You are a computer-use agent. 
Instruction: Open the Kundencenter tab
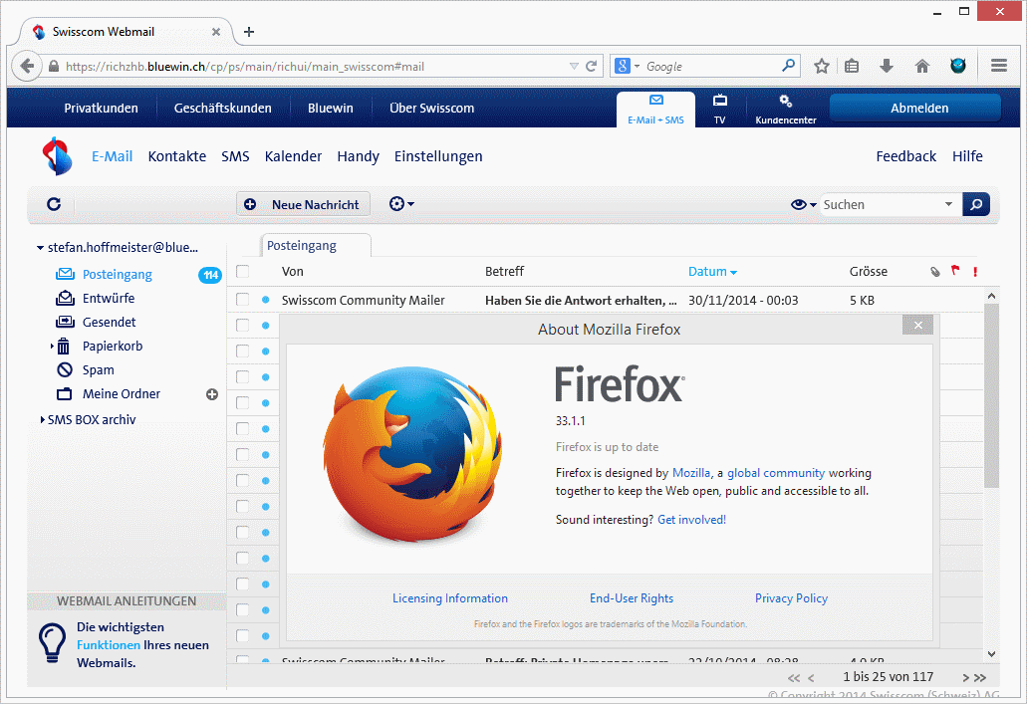pyautogui.click(x=786, y=109)
